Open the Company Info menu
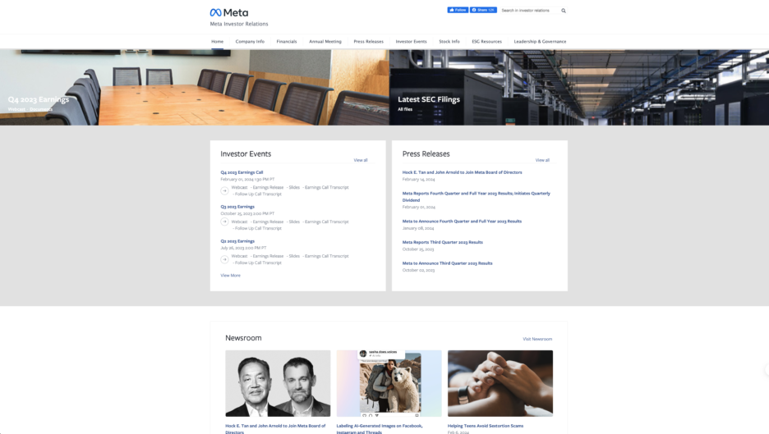769x434 pixels. [250, 42]
